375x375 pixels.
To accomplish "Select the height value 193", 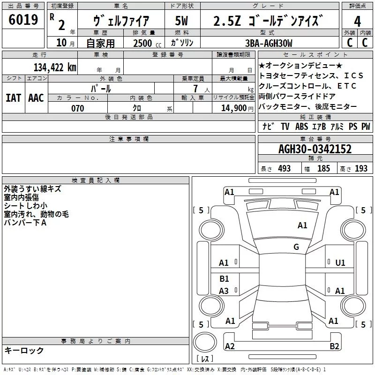I will 361,169.
